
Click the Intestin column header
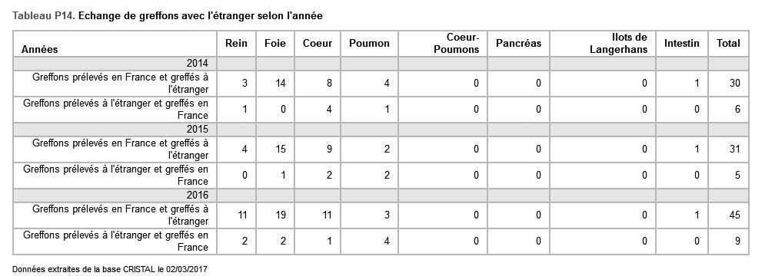681,44
